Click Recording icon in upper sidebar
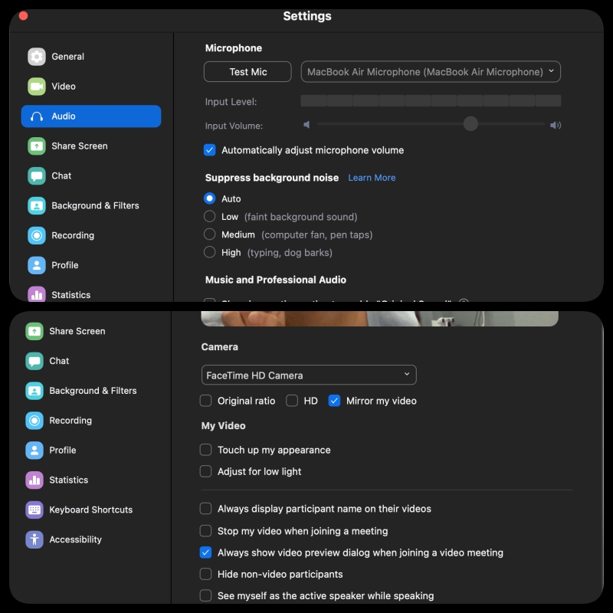 coord(36,235)
